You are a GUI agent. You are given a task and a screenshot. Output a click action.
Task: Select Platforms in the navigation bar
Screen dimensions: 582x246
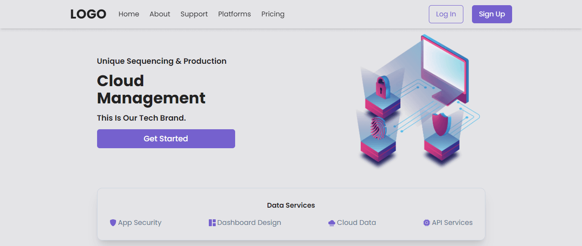pos(234,14)
